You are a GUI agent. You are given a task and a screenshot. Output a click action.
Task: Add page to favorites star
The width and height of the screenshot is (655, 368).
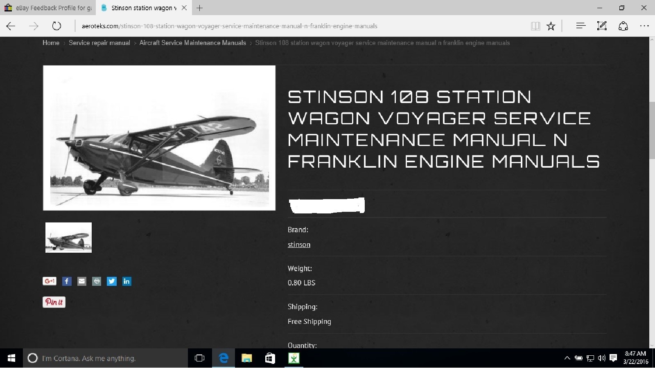click(551, 26)
